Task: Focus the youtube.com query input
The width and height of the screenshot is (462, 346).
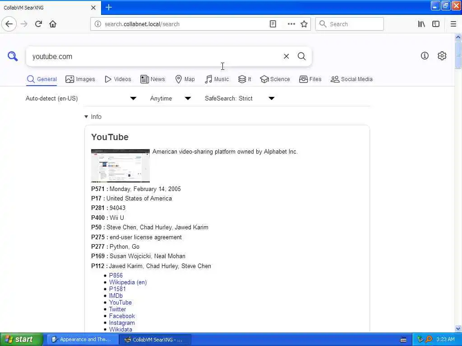Action: (153, 56)
